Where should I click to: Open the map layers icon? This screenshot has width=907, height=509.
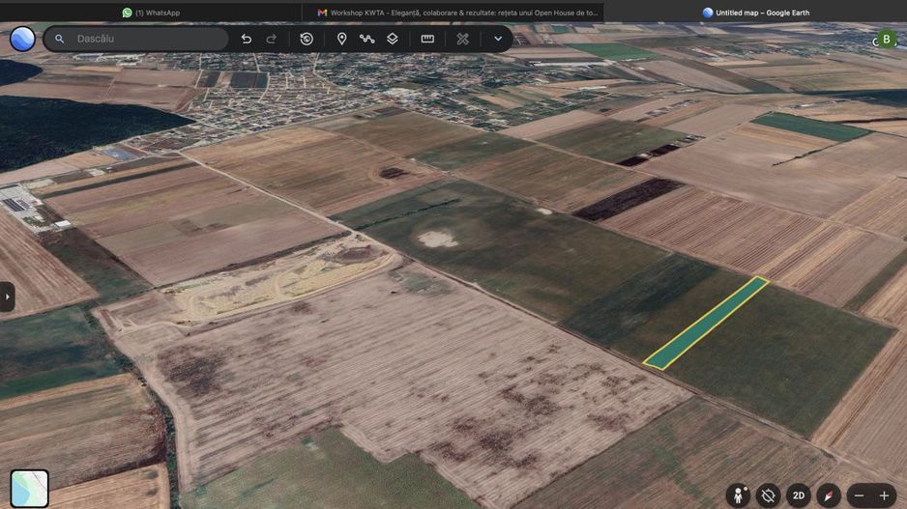(x=393, y=39)
